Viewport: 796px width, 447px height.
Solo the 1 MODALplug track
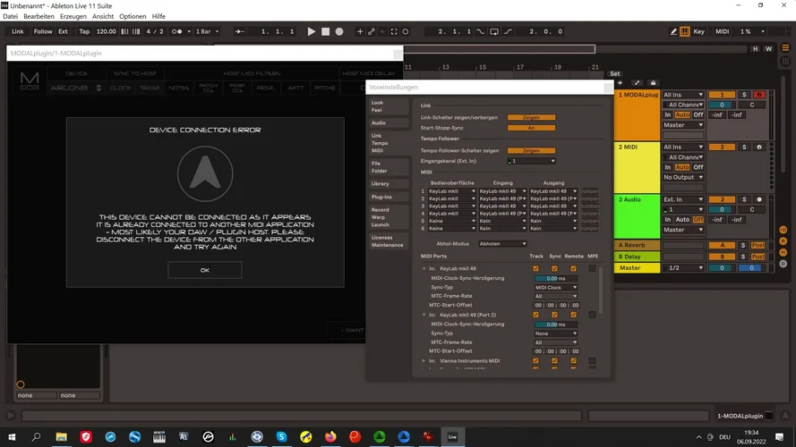click(743, 94)
